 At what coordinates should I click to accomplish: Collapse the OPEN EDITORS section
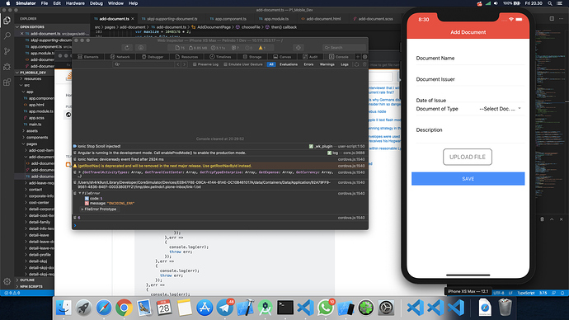17,27
